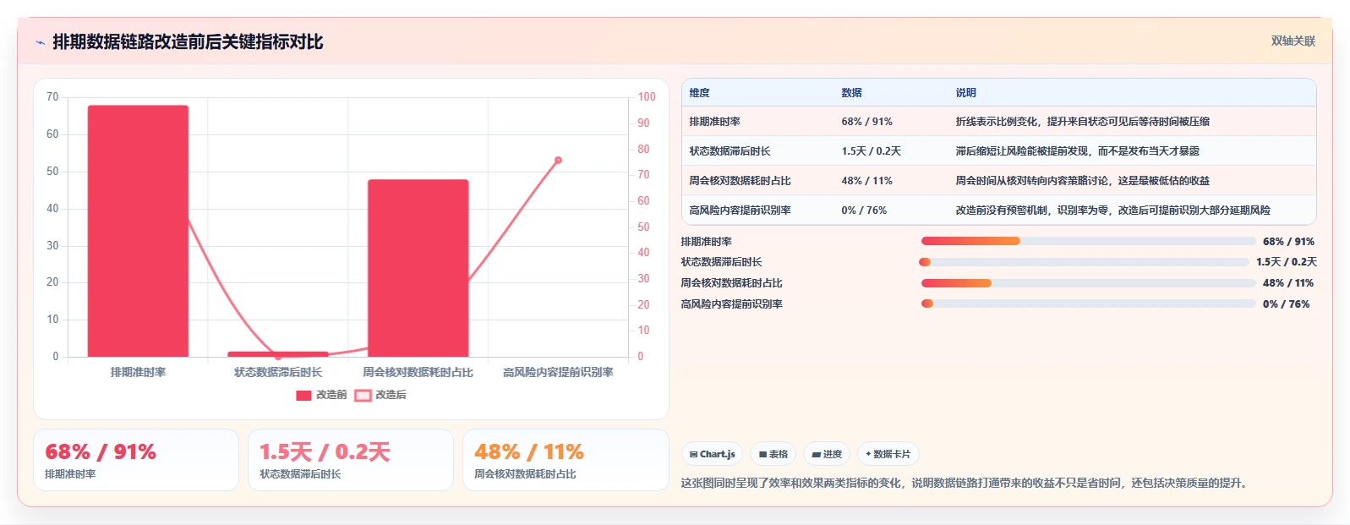Click the title 排期数据链路改造前后关键指标对比
Image resolution: width=1350 pixels, height=525 pixels.
point(188,42)
